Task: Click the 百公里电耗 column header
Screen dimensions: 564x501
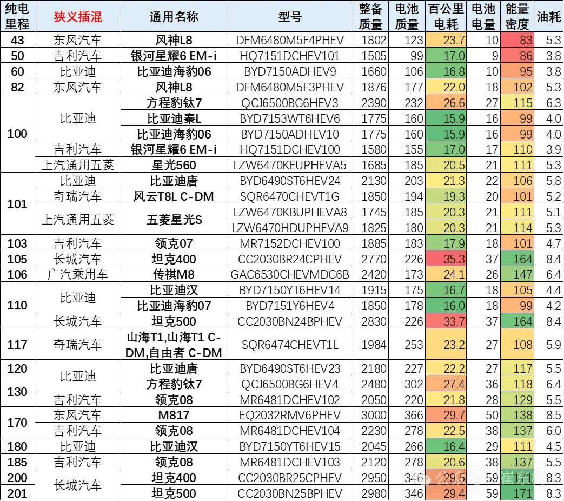Action: coord(446,16)
